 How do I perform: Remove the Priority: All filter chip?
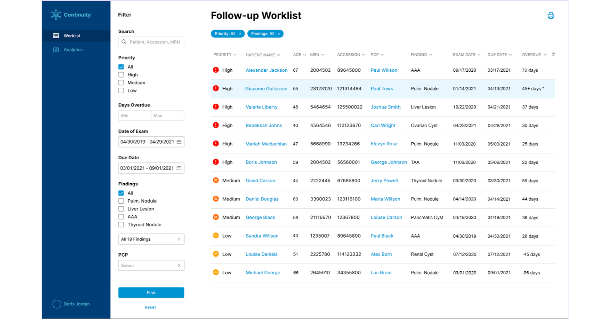(x=240, y=34)
